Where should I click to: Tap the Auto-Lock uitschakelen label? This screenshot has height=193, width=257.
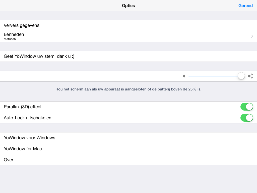28,118
